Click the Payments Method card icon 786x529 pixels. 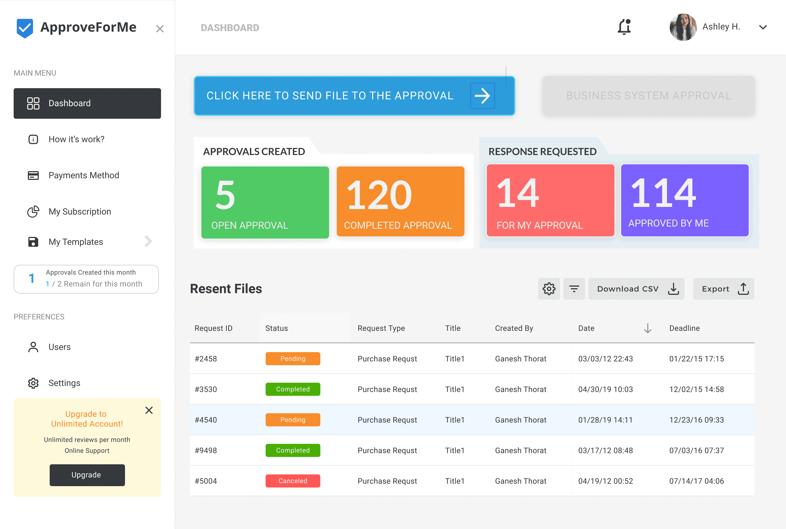click(33, 176)
